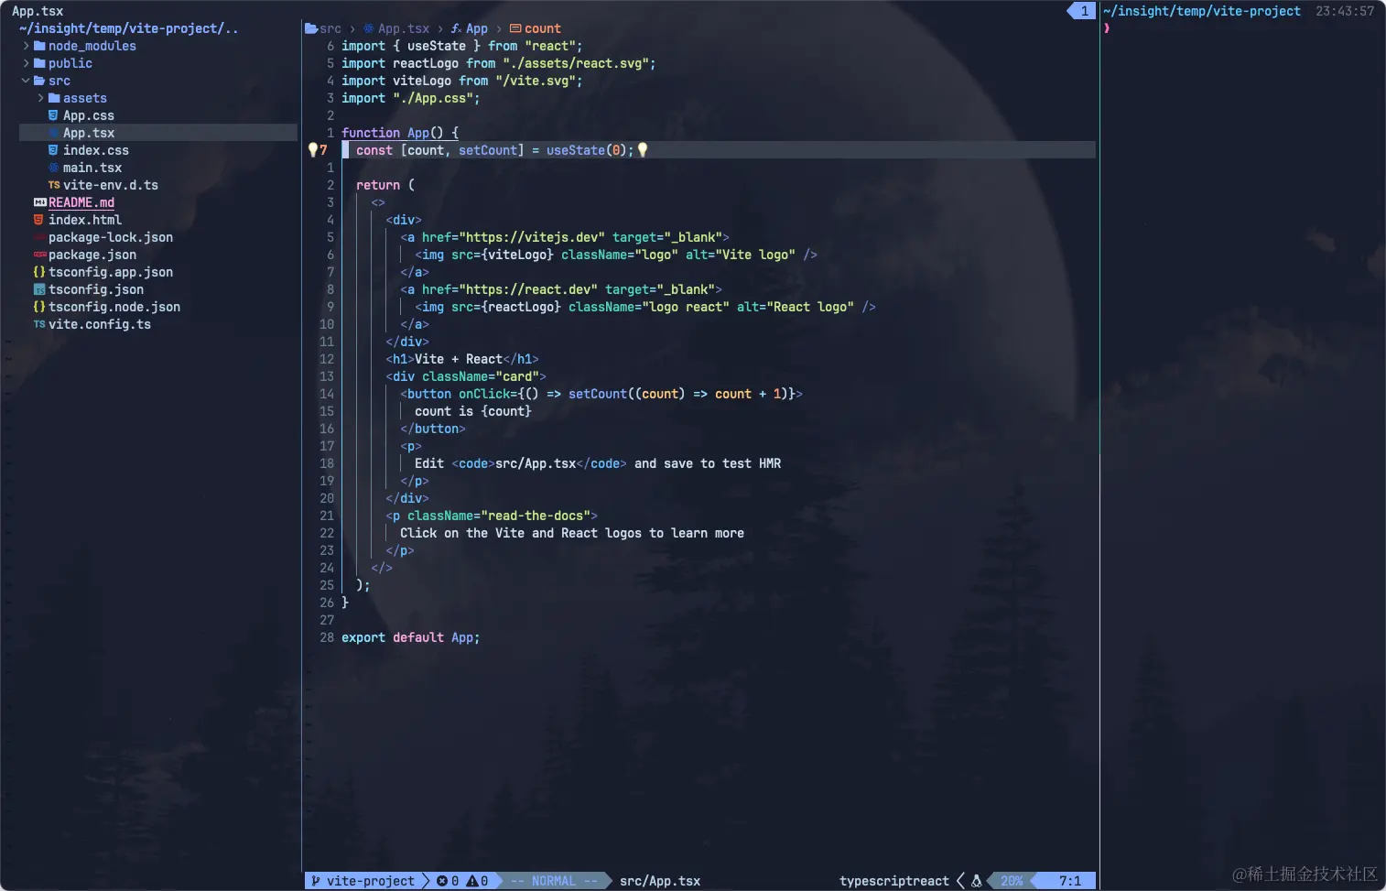
Task: Click the vite-env.d.ts TypeScript icon
Action: 54,185
